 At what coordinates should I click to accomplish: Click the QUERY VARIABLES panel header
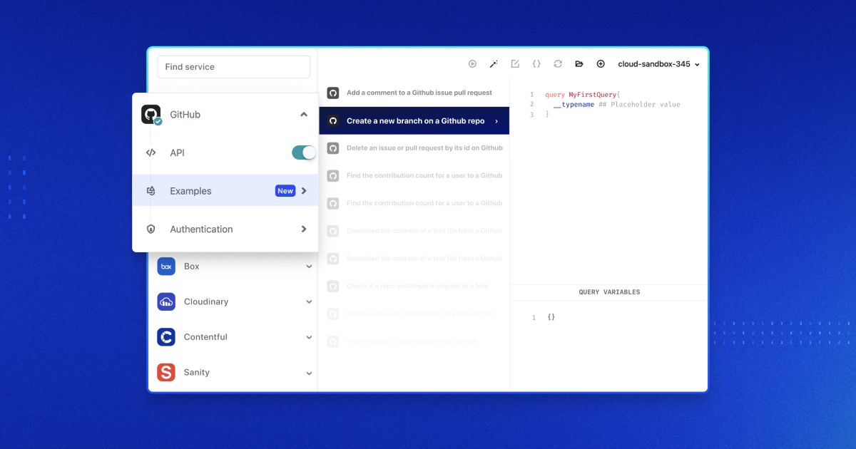pyautogui.click(x=609, y=292)
